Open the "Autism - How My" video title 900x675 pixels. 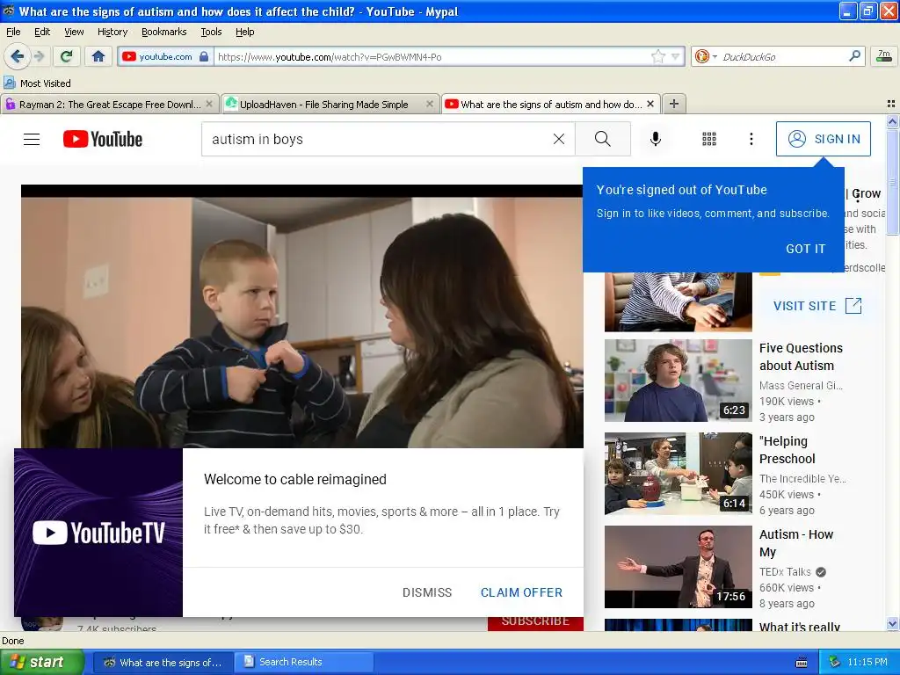pyautogui.click(x=795, y=542)
